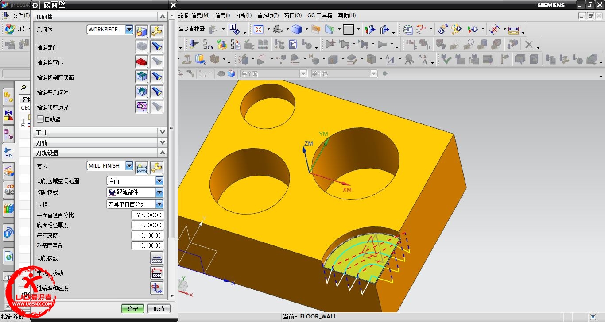Open the 首选项(P) menu
605x322 pixels.
[268, 15]
